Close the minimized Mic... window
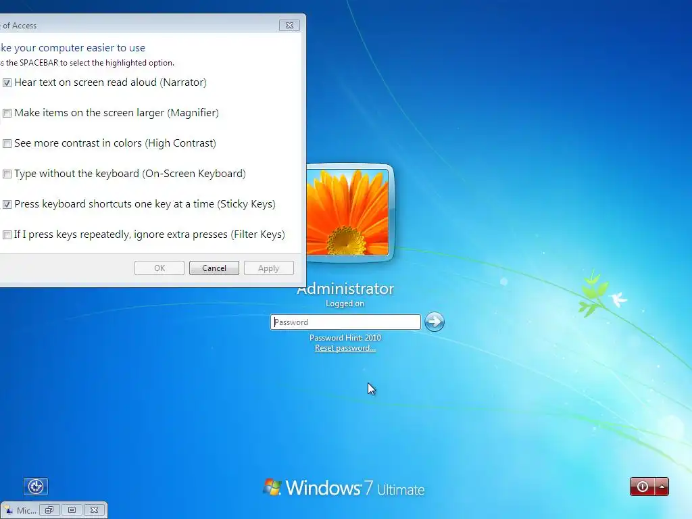The height and width of the screenshot is (519, 692). (x=94, y=510)
